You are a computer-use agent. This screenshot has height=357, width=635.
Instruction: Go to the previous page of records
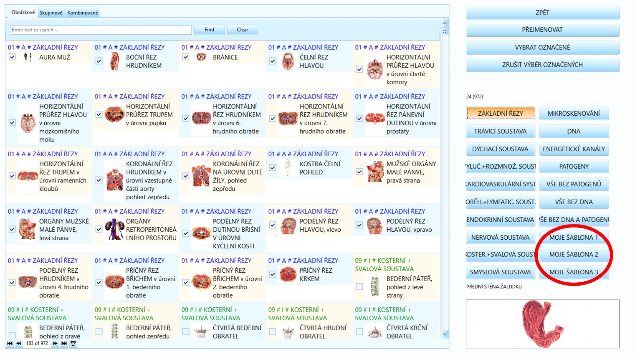point(19,343)
